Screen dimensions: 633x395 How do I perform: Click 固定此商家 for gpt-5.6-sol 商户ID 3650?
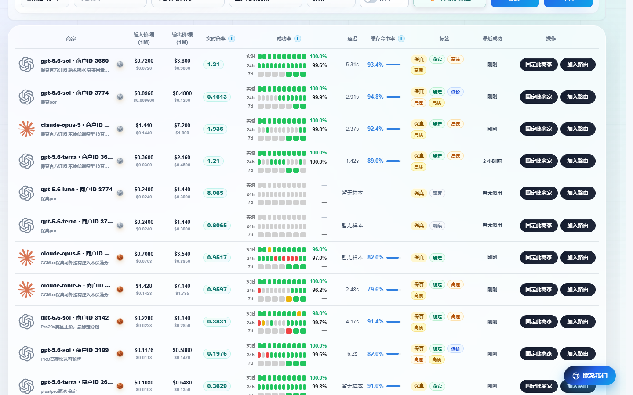[x=538, y=65]
